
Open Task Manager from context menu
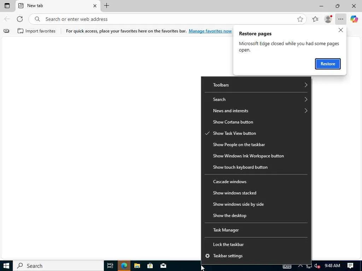point(256,230)
